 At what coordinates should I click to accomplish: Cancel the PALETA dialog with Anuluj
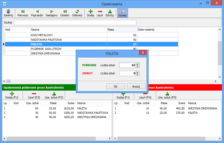[136, 87]
